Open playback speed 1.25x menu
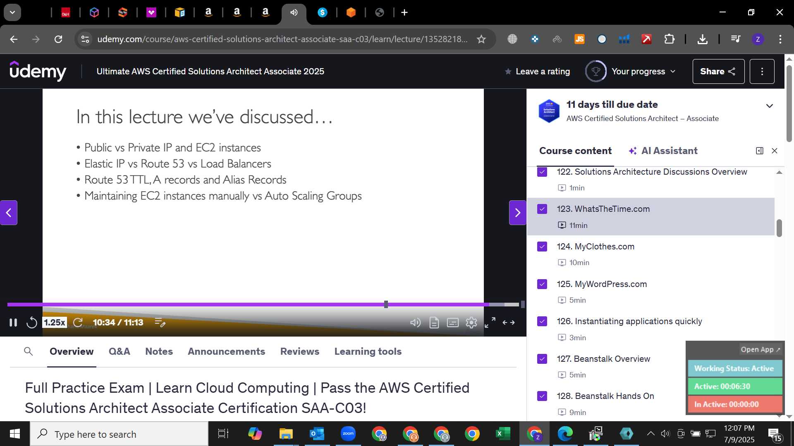The height and width of the screenshot is (446, 794). pos(55,323)
